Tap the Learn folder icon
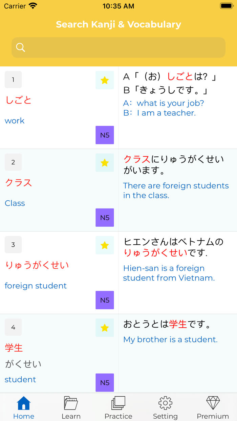The width and height of the screenshot is (237, 421). pyautogui.click(x=71, y=403)
